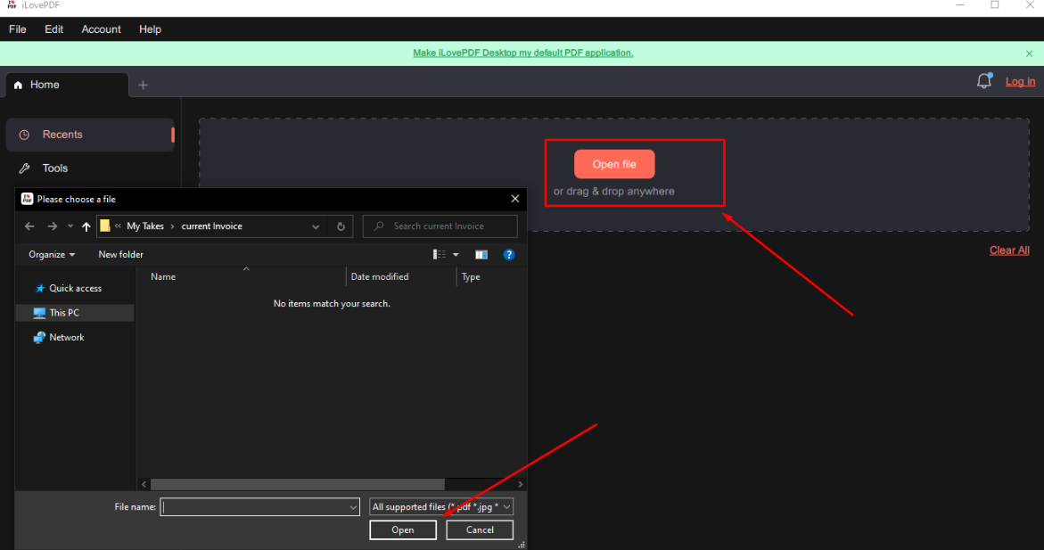This screenshot has height=550, width=1044.
Task: Open the Edit menu
Action: click(x=53, y=29)
